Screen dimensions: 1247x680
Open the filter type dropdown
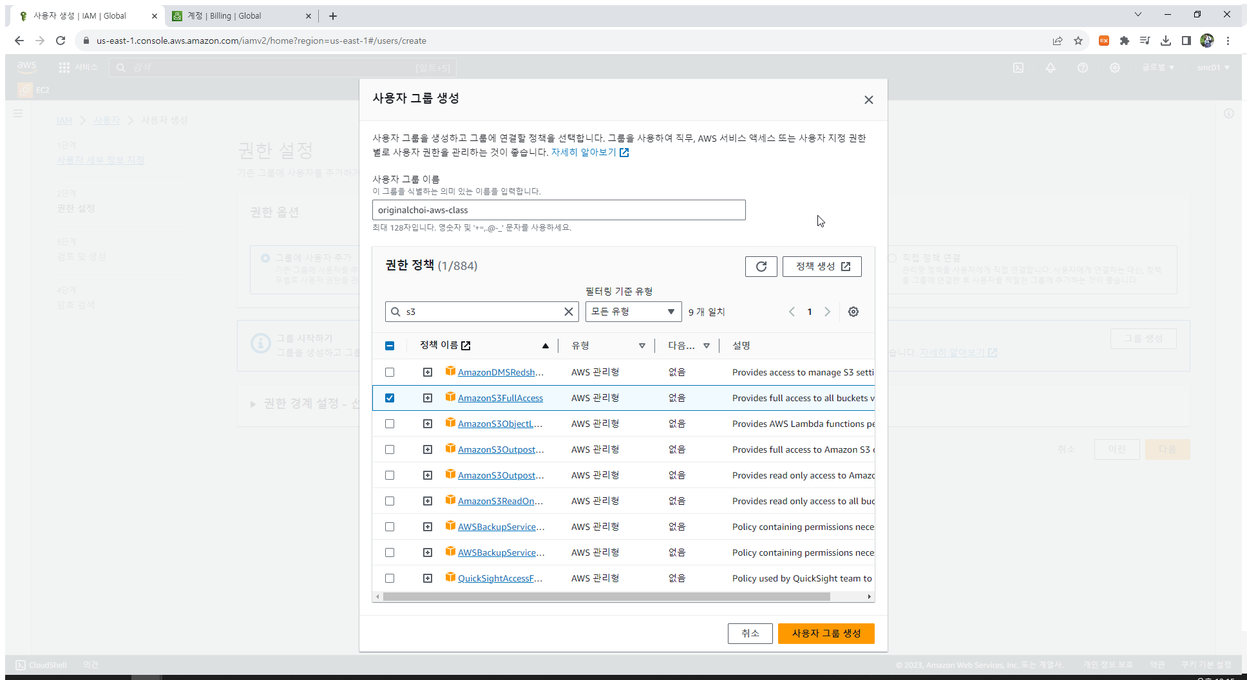pos(634,312)
